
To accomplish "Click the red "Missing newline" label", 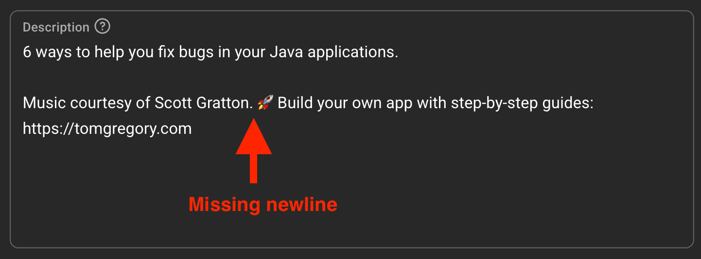I will pos(263,205).
